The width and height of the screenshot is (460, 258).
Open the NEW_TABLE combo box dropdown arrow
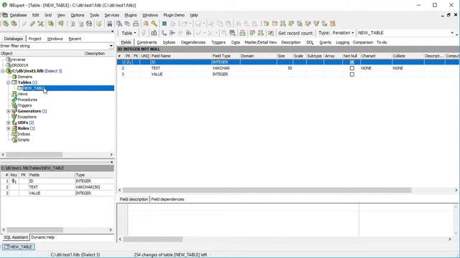click(x=452, y=33)
